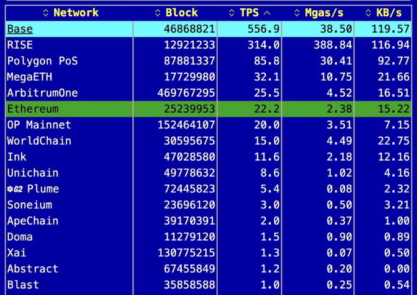
Task: Click Plume Mgas/s value 0.08
Action: click(339, 189)
